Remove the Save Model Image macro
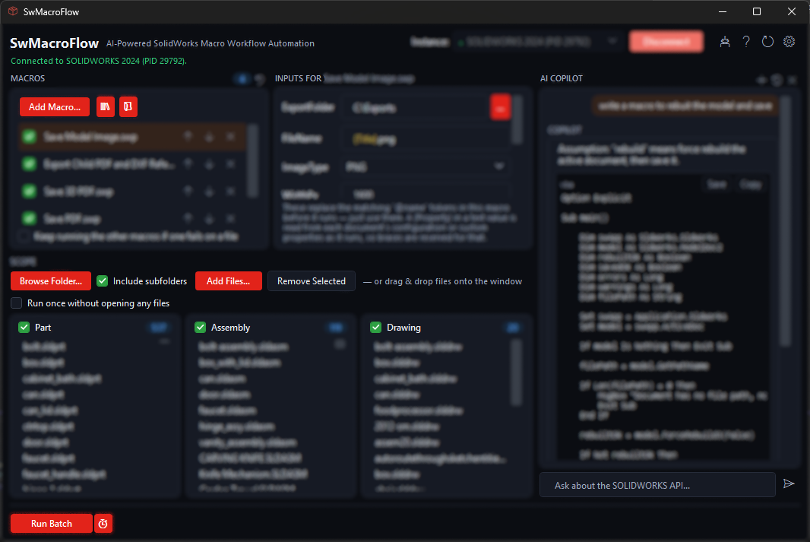 [x=230, y=136]
